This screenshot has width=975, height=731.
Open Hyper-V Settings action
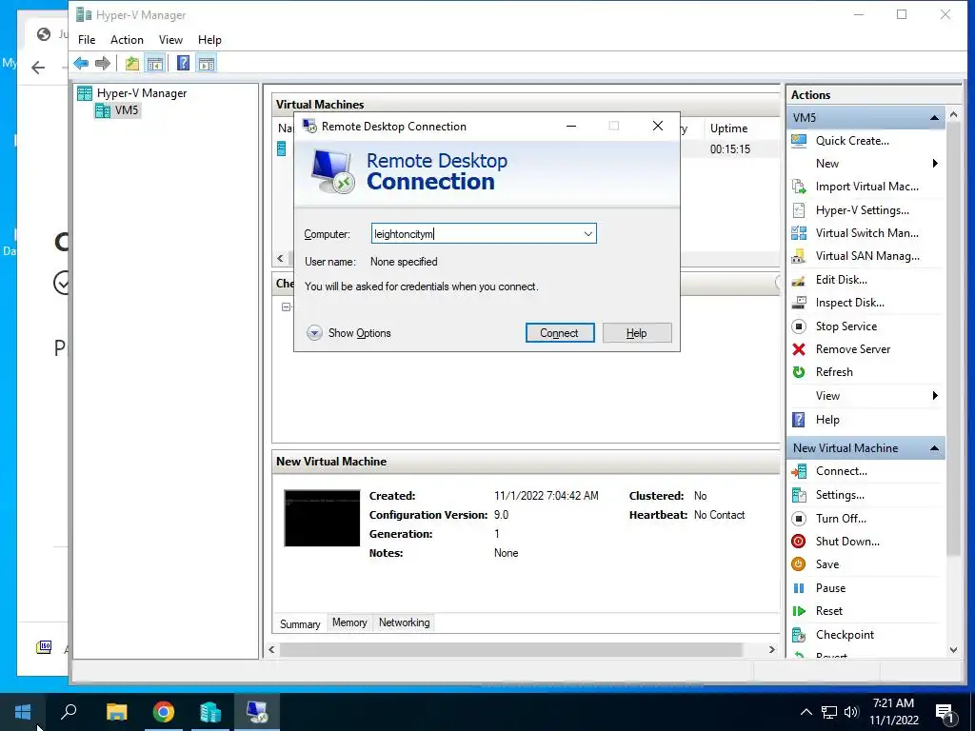coord(862,210)
